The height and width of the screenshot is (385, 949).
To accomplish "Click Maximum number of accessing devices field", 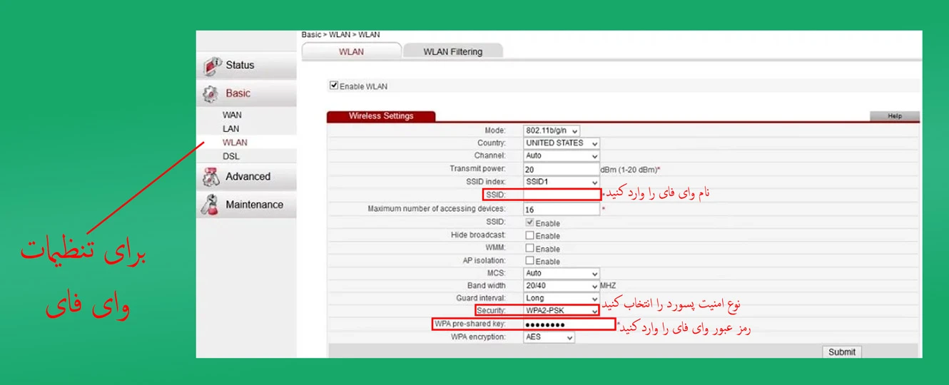I will click(562, 210).
